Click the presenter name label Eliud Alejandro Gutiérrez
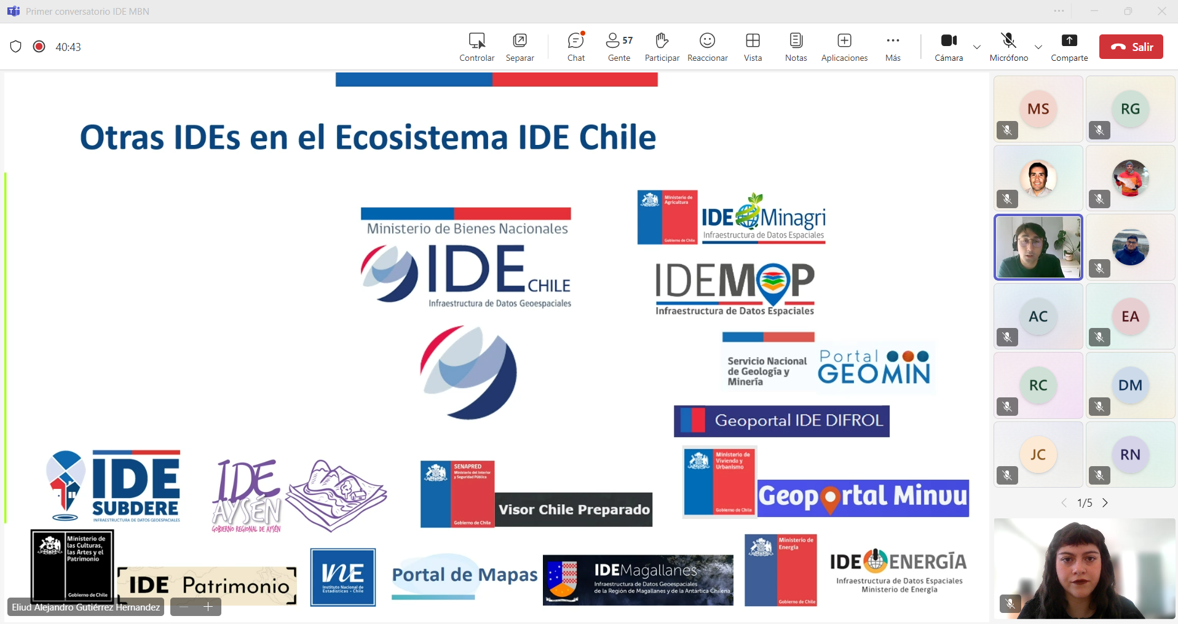This screenshot has height=624, width=1178. (86, 607)
